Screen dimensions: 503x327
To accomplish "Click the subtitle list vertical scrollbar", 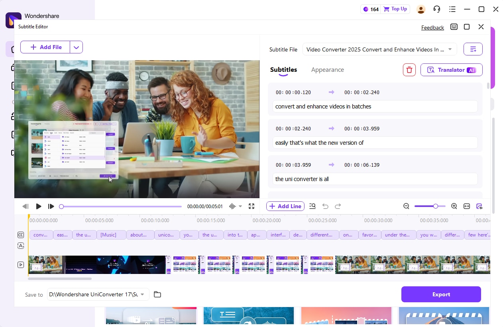I will 488,86.
